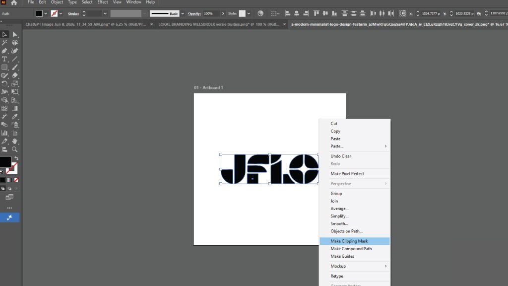
Task: Click the large black Fill swatch in toolbar
Action: point(5,162)
